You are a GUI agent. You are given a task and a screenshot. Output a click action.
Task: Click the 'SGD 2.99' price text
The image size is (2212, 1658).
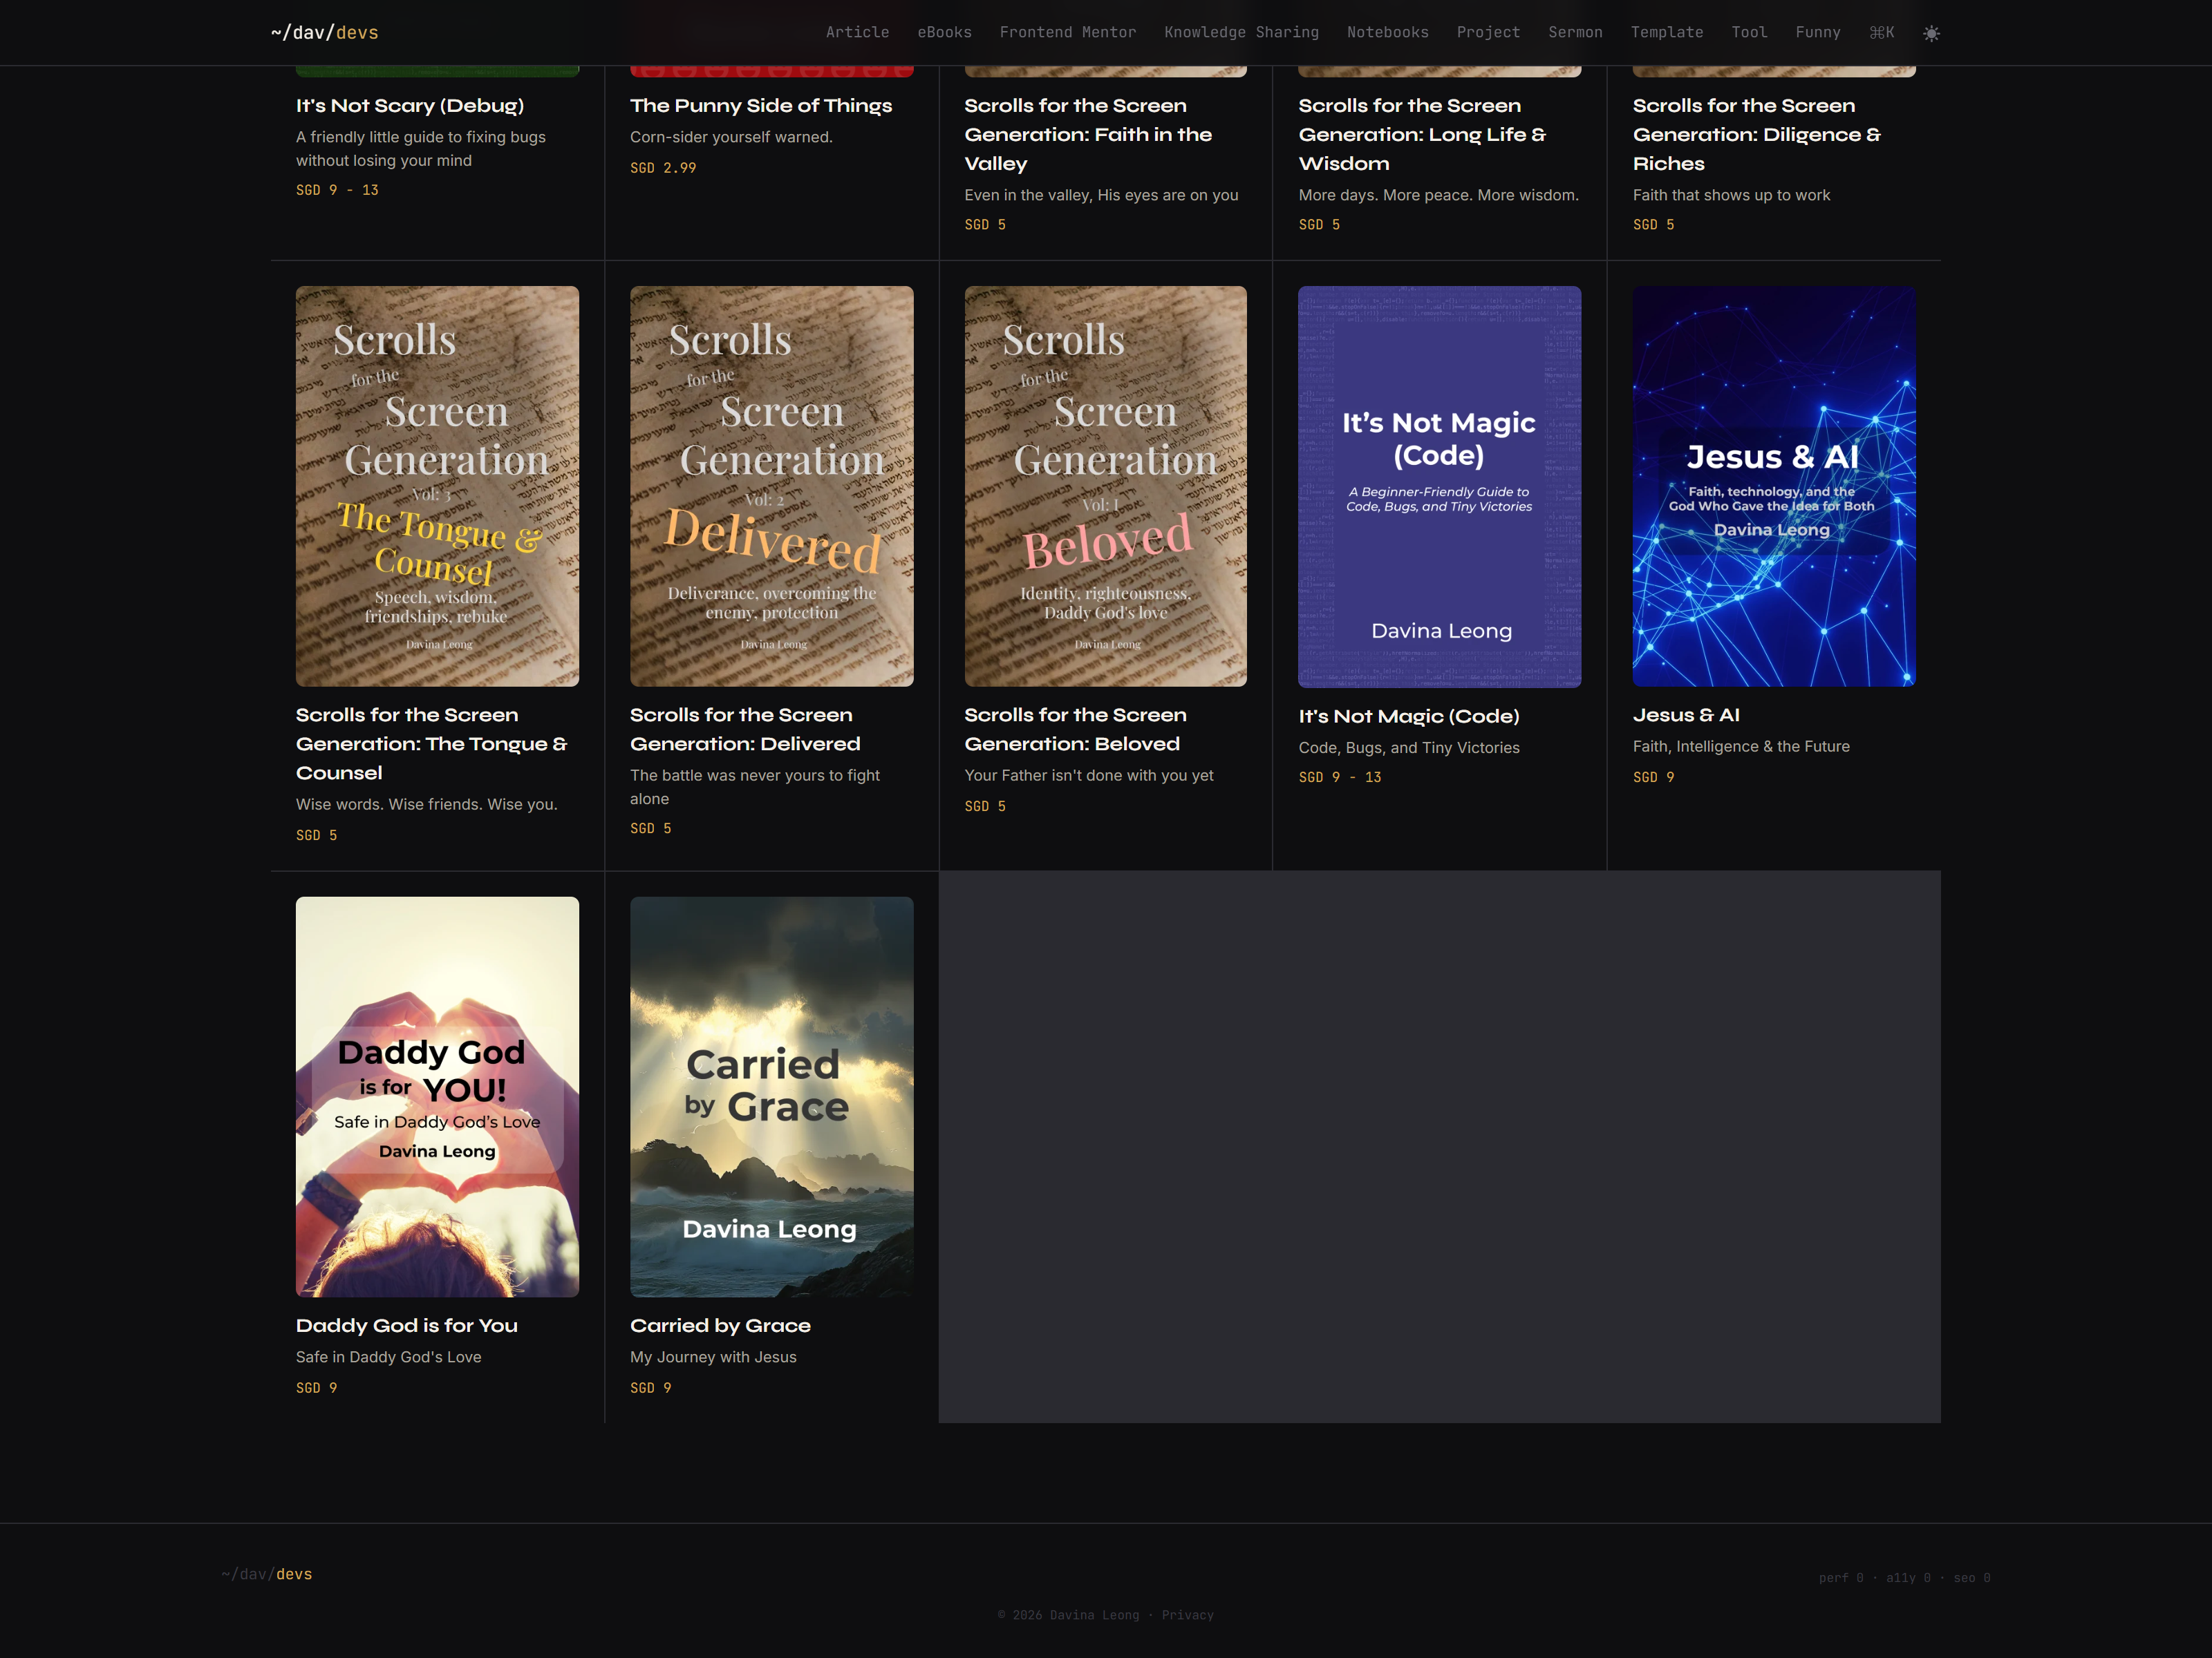click(663, 168)
